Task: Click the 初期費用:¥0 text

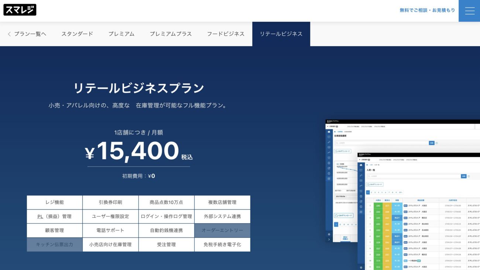Action: pyautogui.click(x=138, y=176)
